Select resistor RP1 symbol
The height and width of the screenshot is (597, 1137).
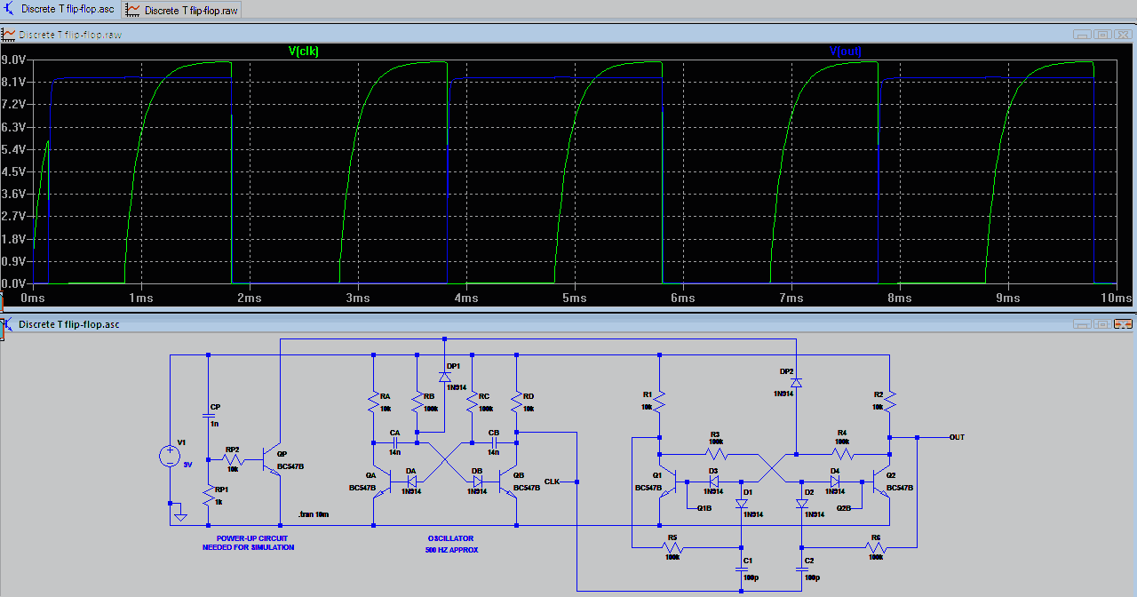[x=208, y=494]
